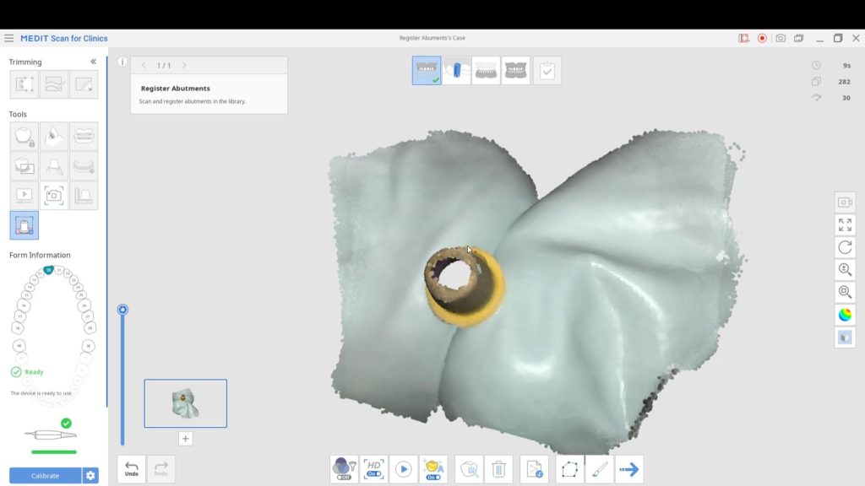Select the scan overlay image tool
865x486 pixels.
[24, 166]
